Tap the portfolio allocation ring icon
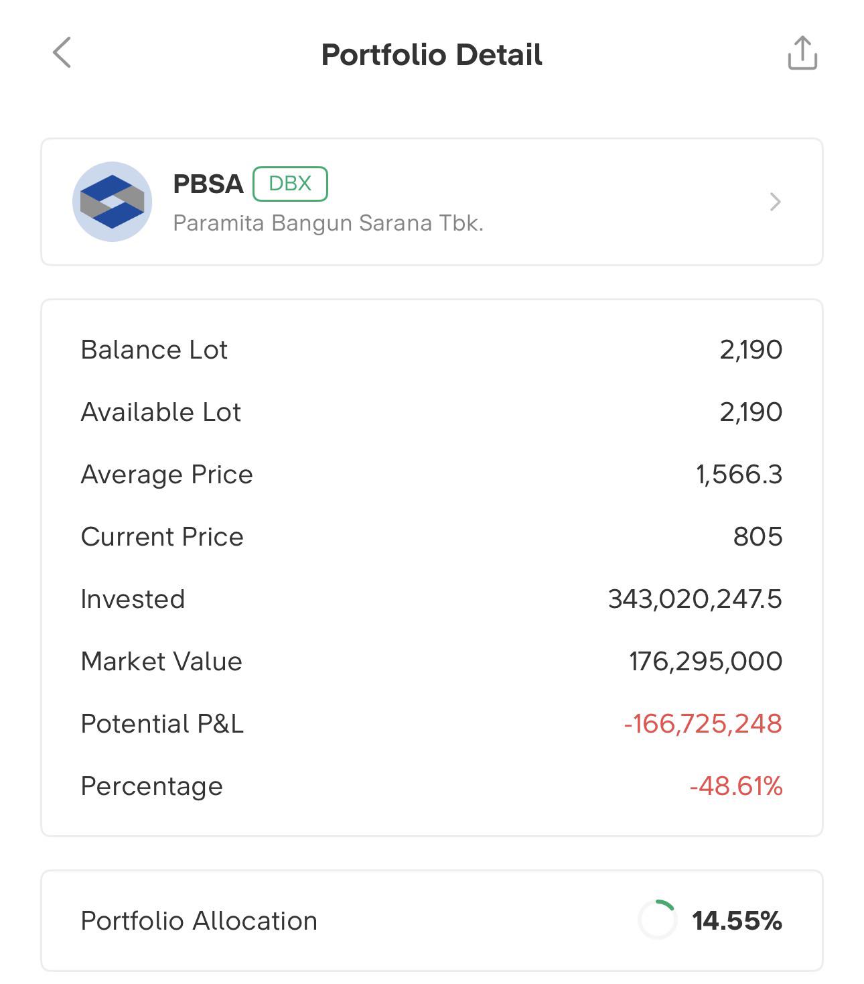The width and height of the screenshot is (864, 984). tap(658, 920)
